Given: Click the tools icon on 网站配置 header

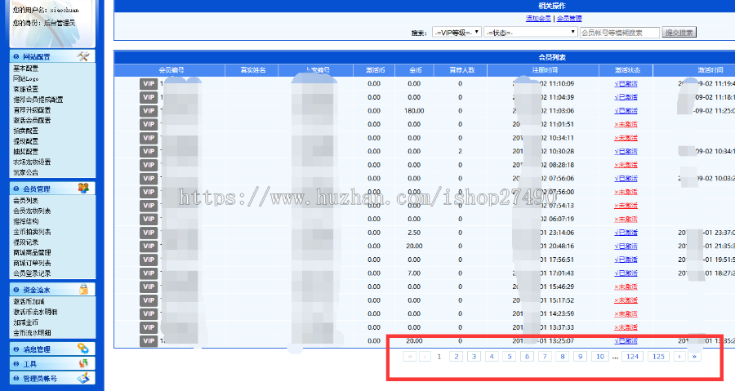Looking at the screenshot, I should (x=83, y=56).
